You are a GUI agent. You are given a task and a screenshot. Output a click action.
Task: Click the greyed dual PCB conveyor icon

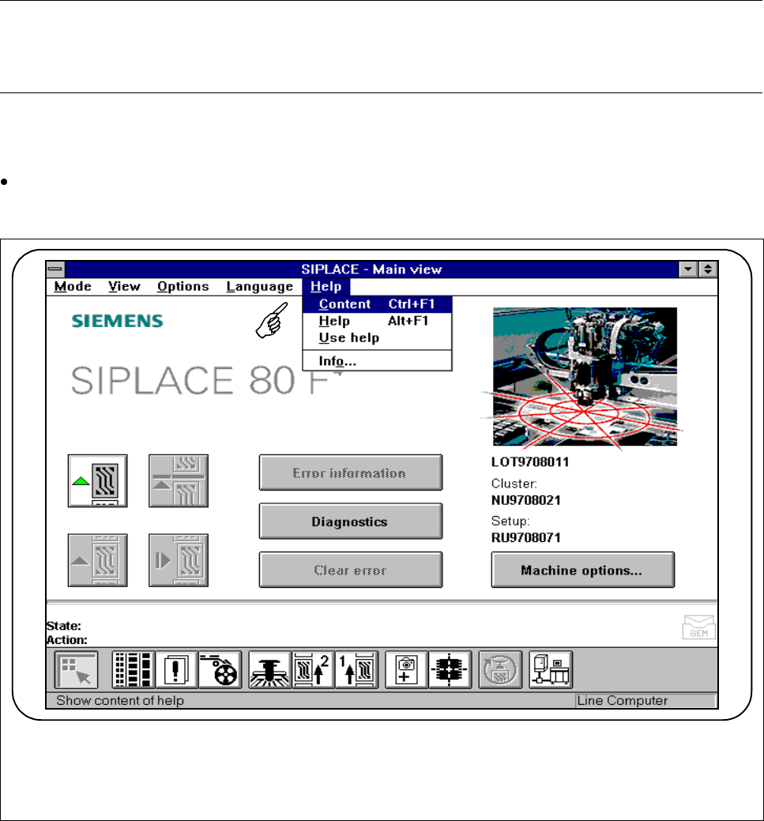click(179, 480)
